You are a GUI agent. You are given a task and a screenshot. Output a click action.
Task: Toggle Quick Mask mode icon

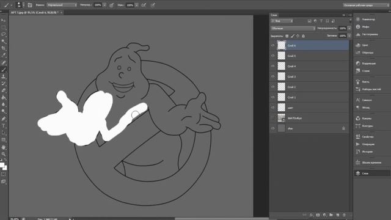click(3, 174)
